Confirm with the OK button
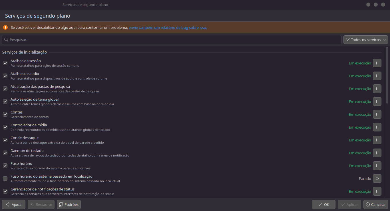The width and height of the screenshot is (390, 211). tap(324, 204)
